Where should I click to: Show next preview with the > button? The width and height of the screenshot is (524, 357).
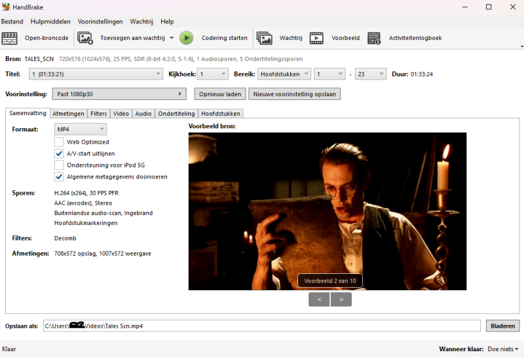pos(341,299)
